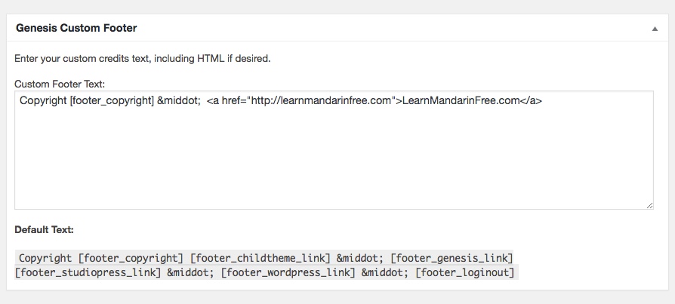Image resolution: width=675 pixels, height=304 pixels.
Task: Click [footer_loginout] in the default text
Action: click(465, 272)
